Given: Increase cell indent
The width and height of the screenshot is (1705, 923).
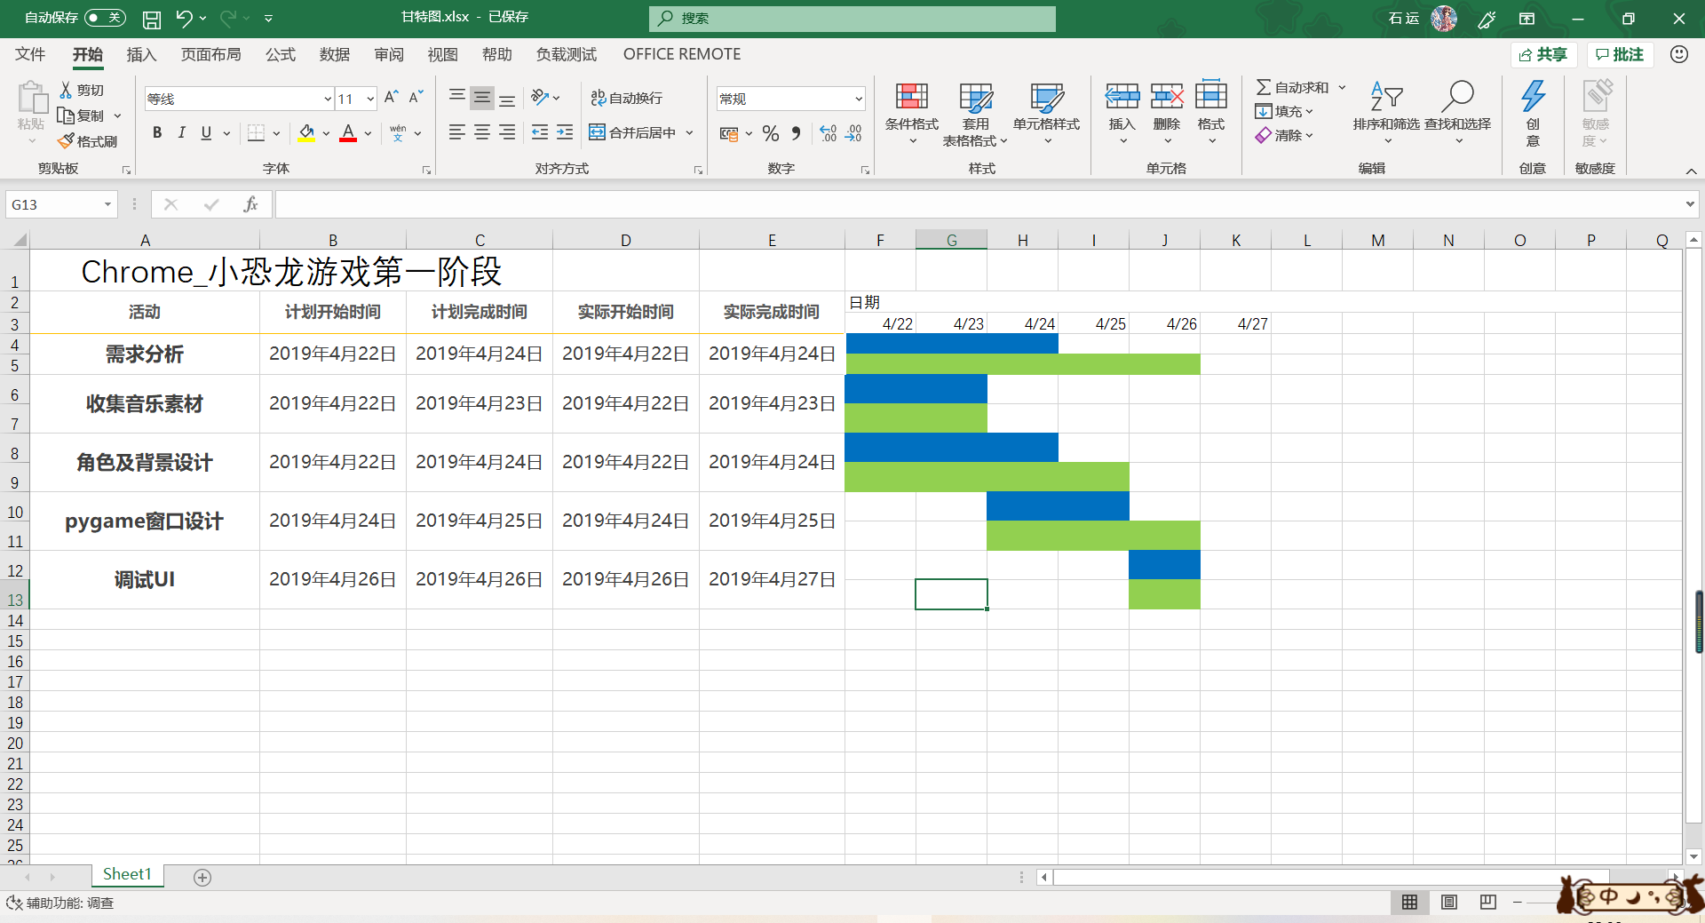Looking at the screenshot, I should tap(565, 132).
